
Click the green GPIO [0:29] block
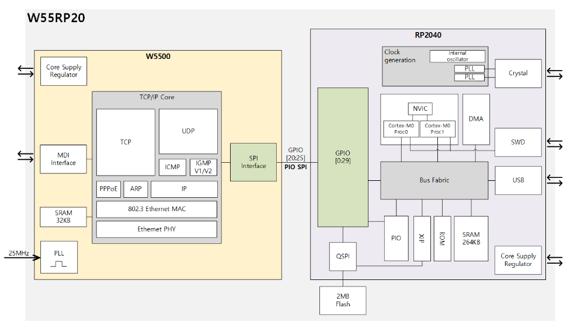pyautogui.click(x=343, y=157)
